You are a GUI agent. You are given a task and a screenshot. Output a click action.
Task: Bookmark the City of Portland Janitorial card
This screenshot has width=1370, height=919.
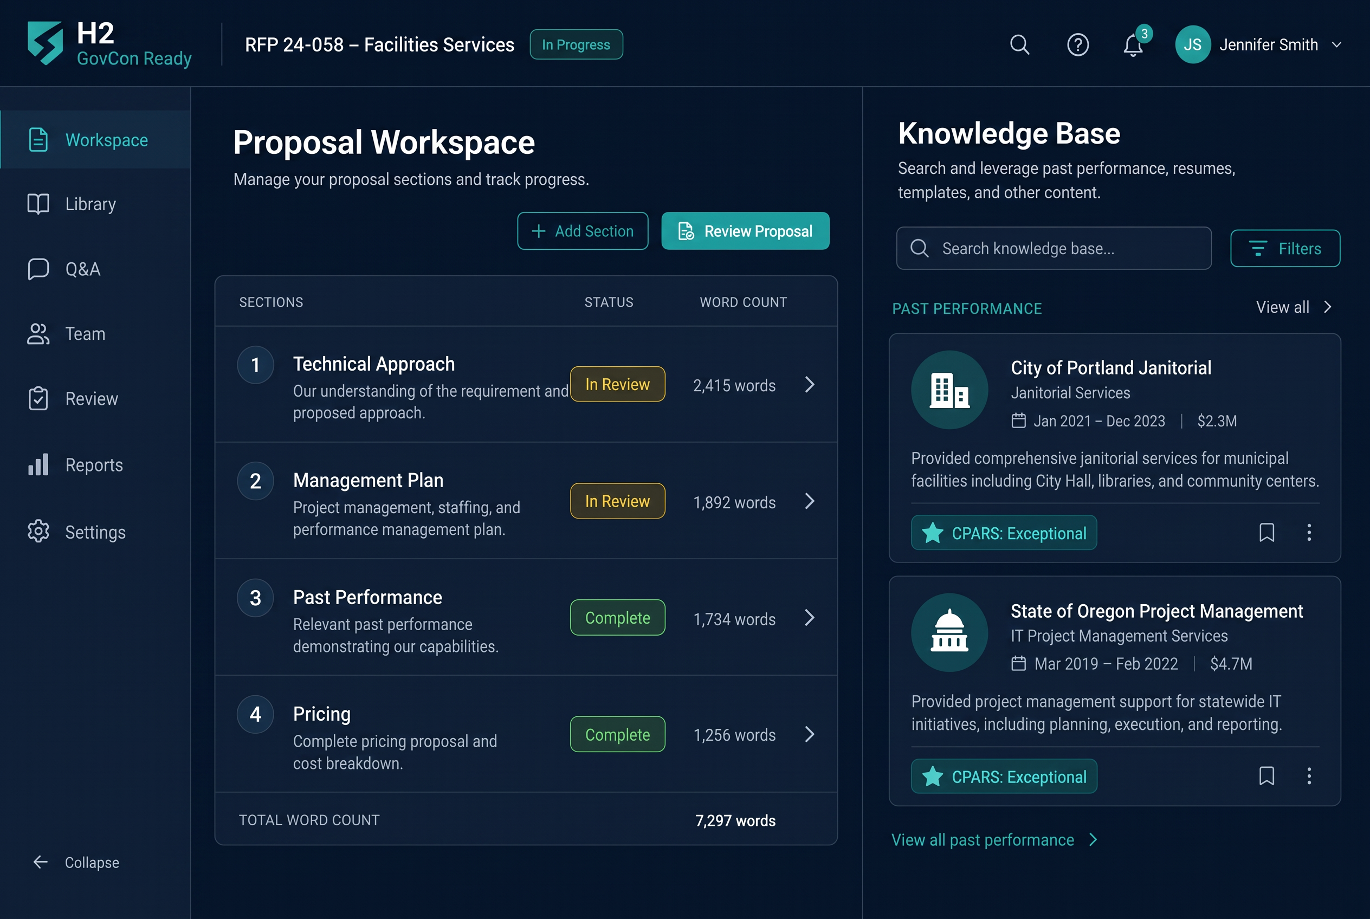click(x=1266, y=532)
